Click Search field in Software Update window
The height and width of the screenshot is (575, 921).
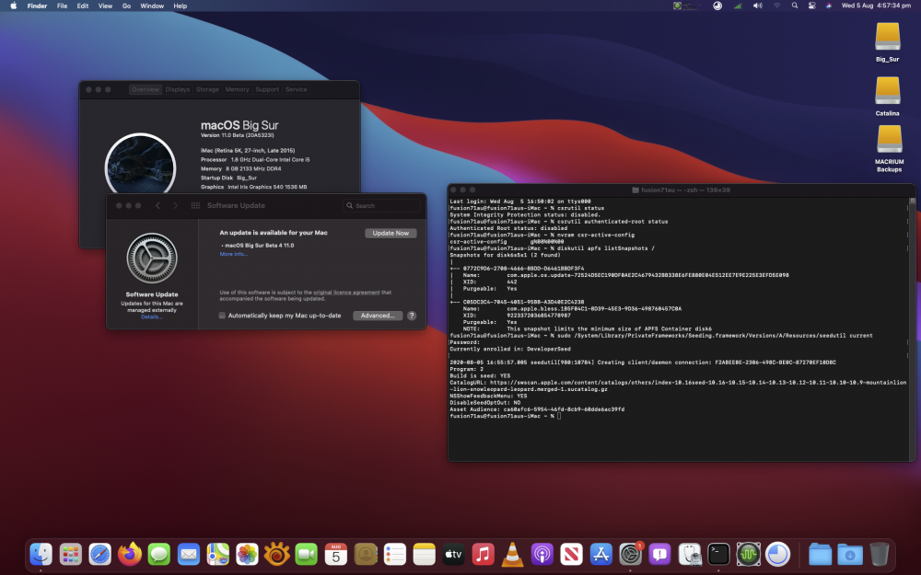(x=382, y=205)
